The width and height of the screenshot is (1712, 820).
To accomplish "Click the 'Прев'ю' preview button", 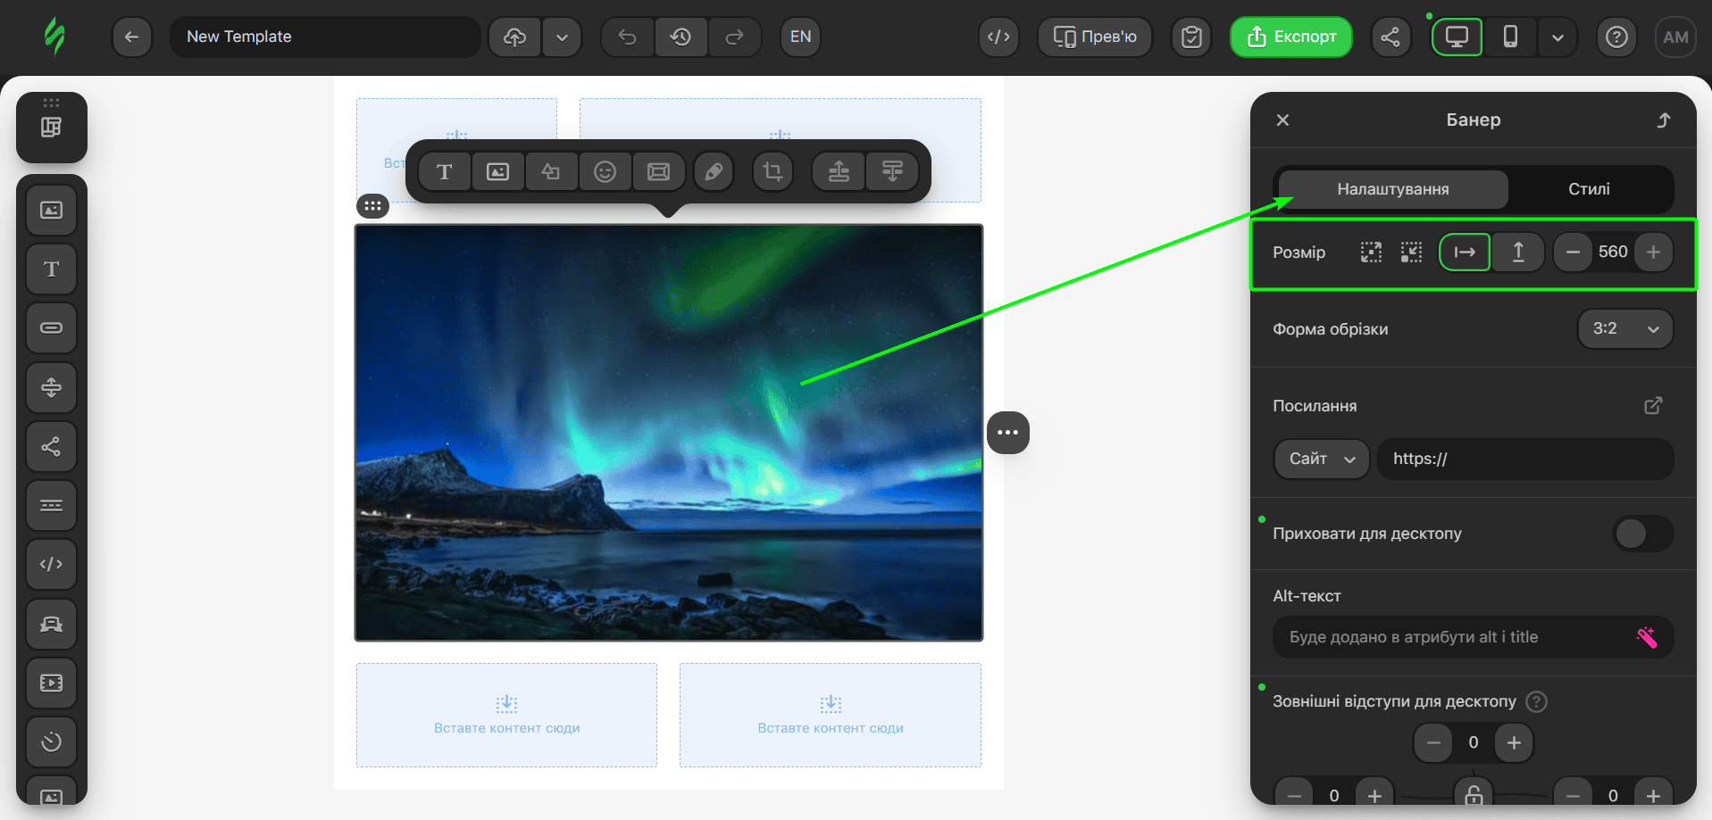I will (1095, 37).
